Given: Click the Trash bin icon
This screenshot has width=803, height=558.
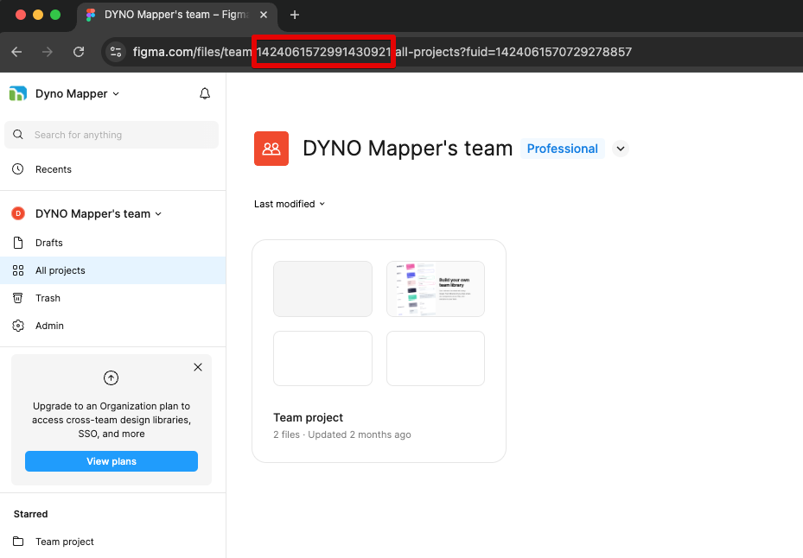Looking at the screenshot, I should point(18,298).
